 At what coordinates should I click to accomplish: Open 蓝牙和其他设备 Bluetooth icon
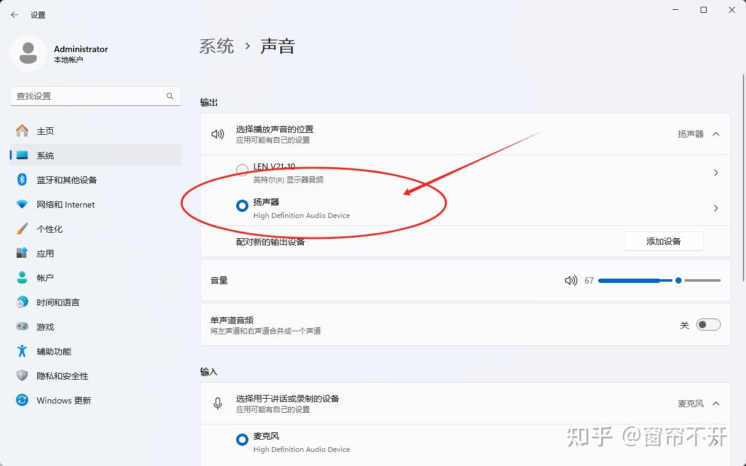coord(22,180)
